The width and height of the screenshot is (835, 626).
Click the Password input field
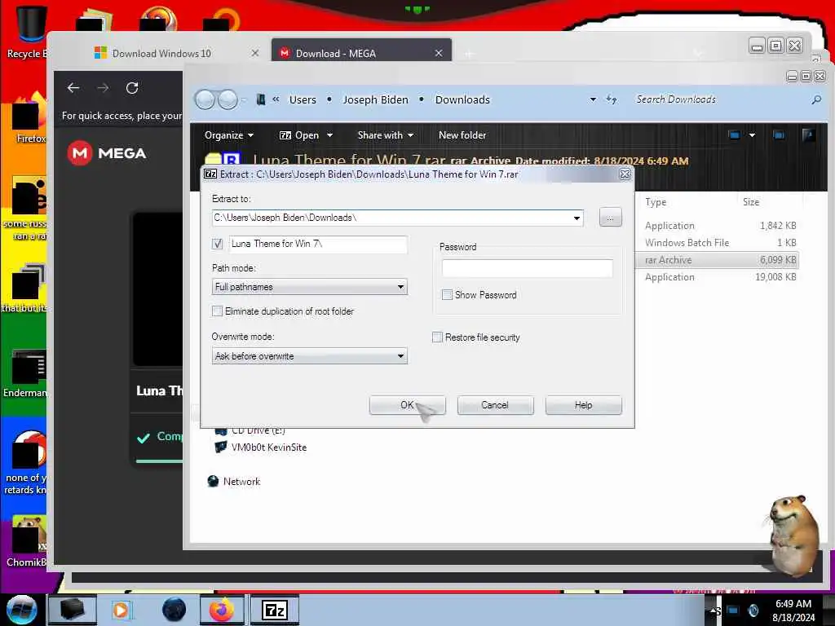click(x=528, y=268)
